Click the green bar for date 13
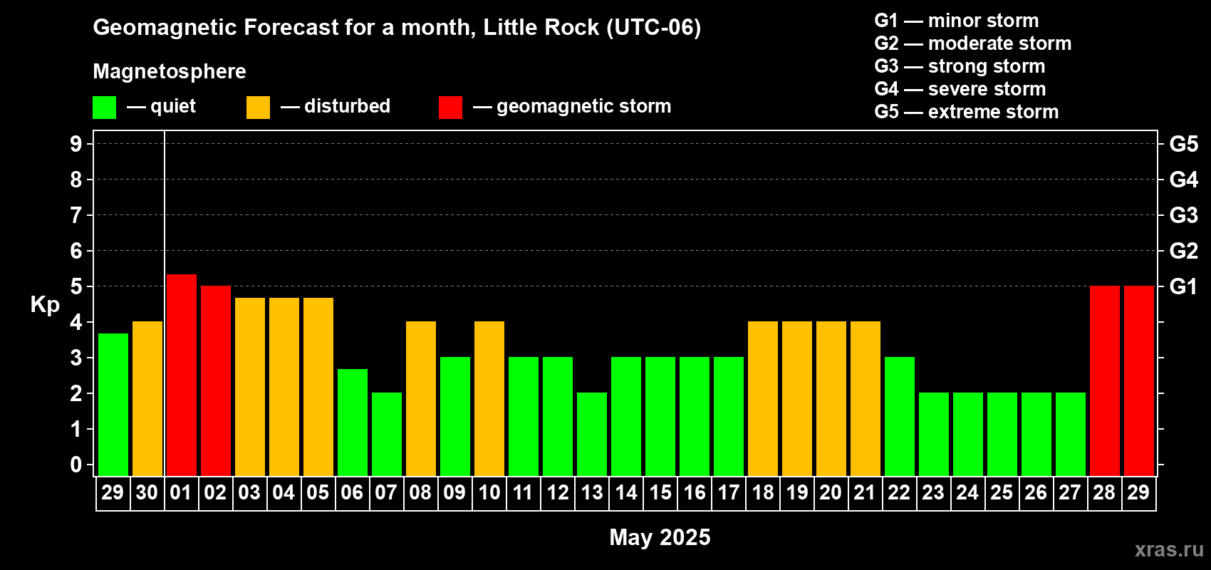 pyautogui.click(x=592, y=434)
